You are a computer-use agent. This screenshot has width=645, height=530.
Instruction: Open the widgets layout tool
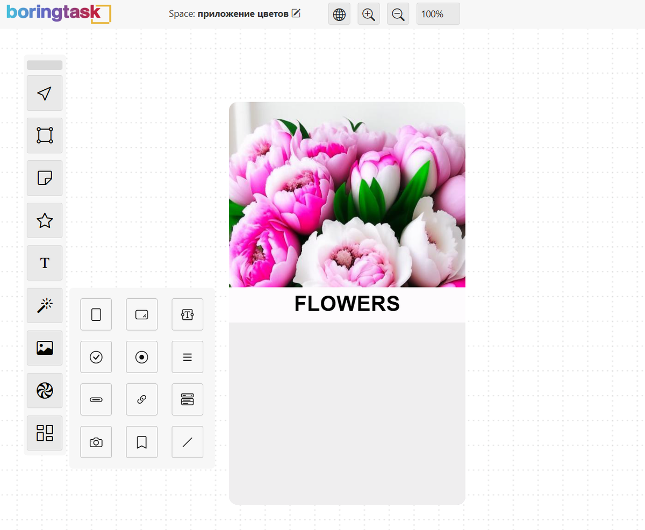tap(45, 433)
